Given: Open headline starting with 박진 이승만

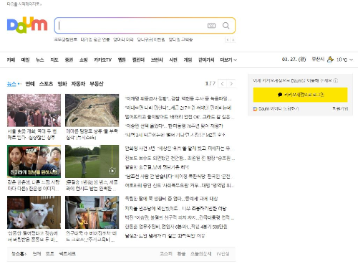Looking at the screenshot, I should (x=180, y=217).
